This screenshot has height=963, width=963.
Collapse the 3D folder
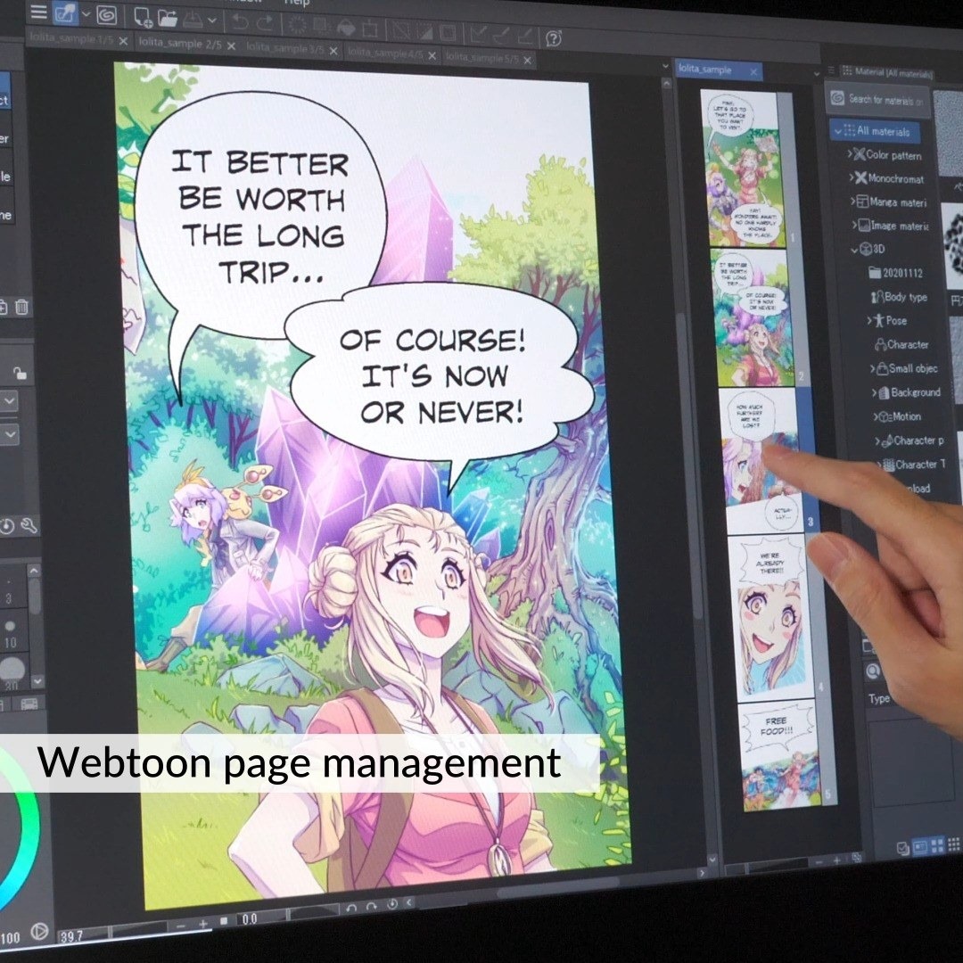(854, 249)
